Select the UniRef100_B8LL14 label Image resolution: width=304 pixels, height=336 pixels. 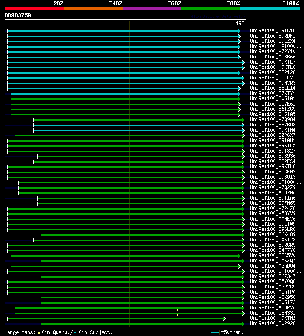point(273,88)
